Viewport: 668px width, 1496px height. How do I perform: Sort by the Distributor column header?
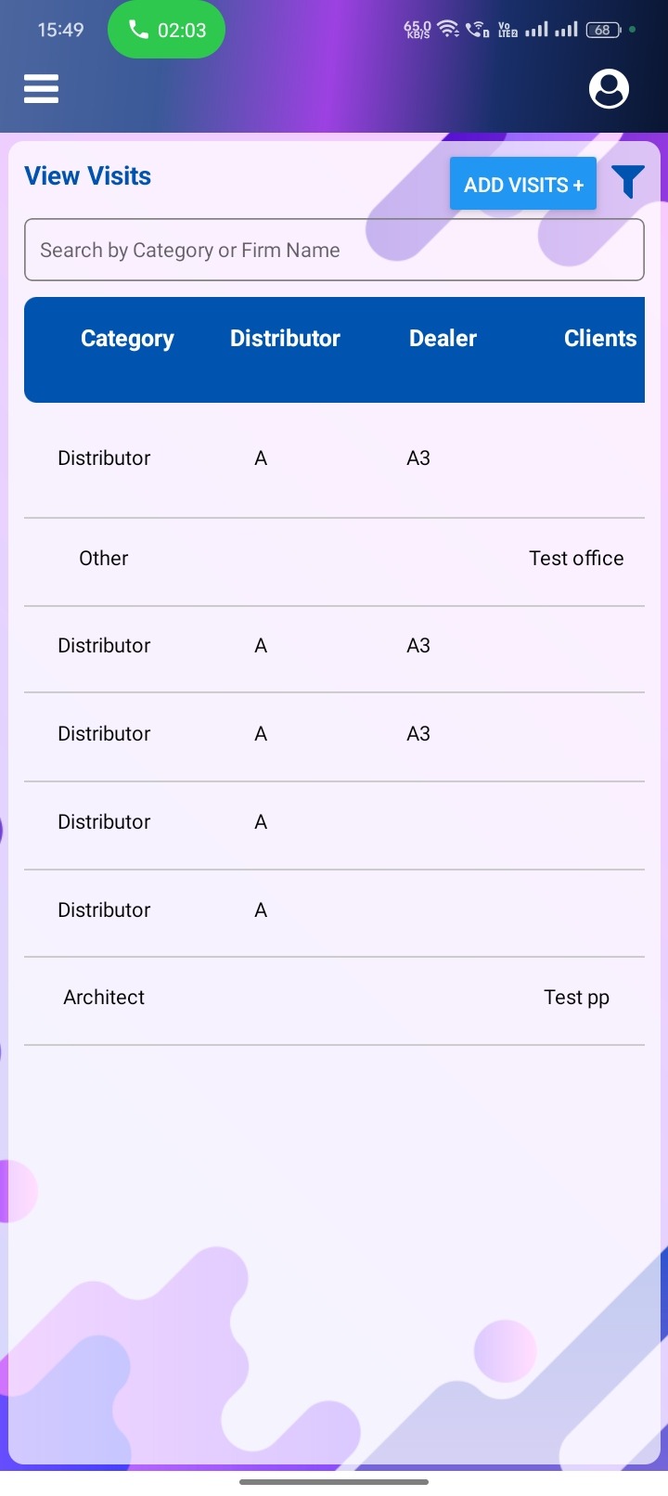pos(285,339)
